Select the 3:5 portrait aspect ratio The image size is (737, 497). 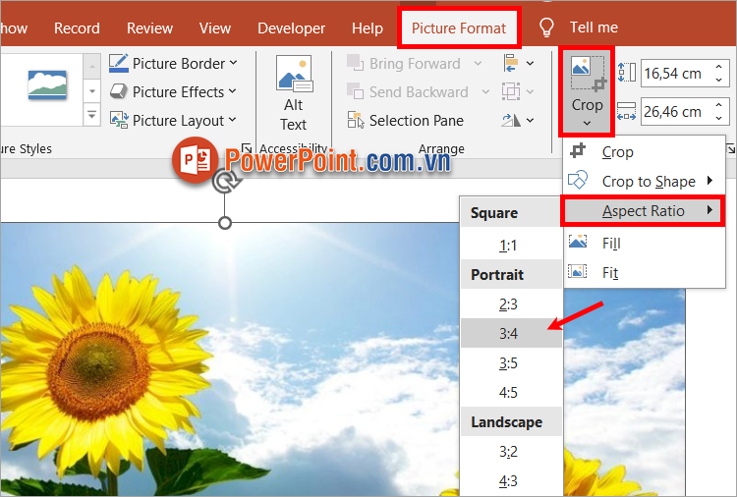(x=511, y=363)
